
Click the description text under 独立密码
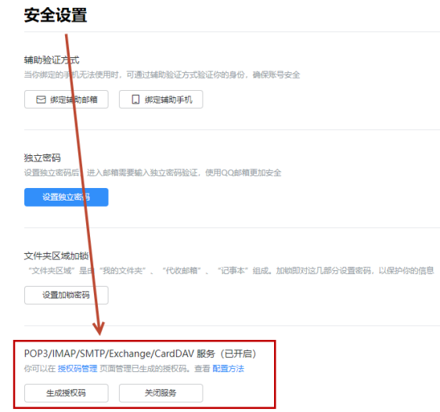(153, 172)
